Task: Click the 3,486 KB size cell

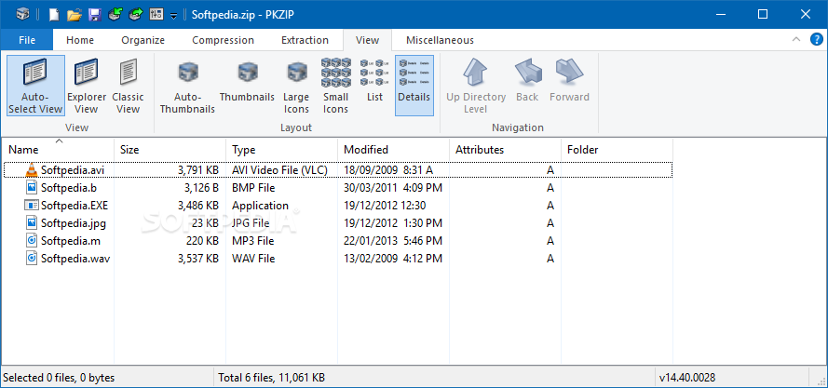Action: [x=198, y=206]
